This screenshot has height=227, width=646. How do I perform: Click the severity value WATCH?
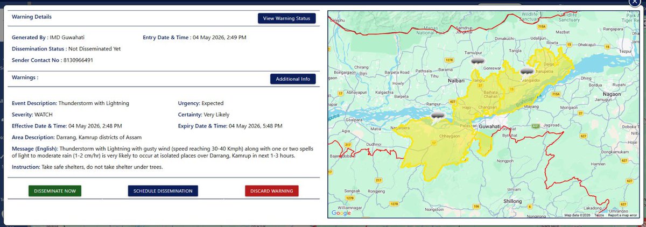(44, 115)
